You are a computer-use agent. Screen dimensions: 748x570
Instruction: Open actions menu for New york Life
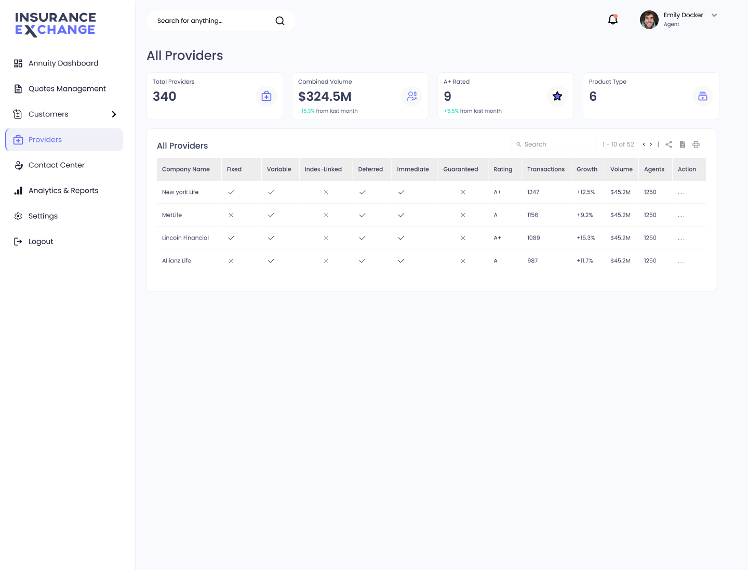tap(681, 193)
